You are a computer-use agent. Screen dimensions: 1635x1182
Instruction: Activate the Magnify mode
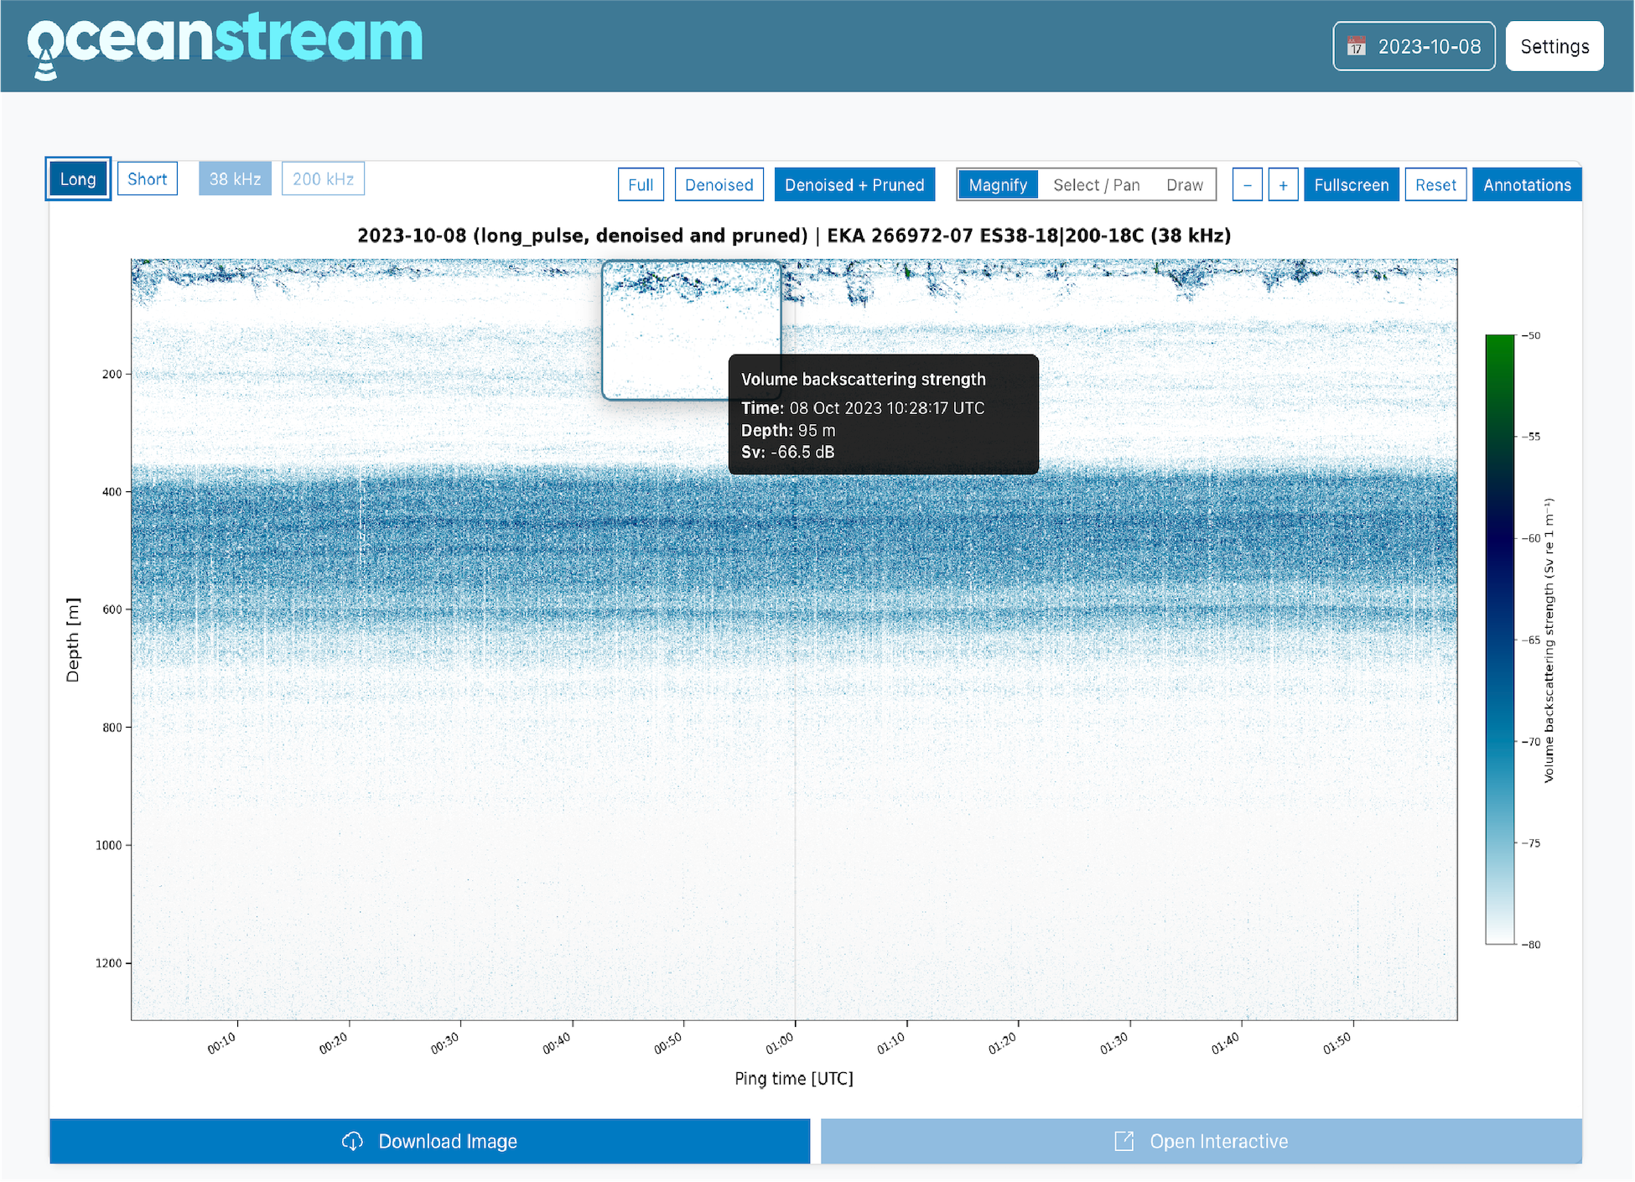(998, 184)
